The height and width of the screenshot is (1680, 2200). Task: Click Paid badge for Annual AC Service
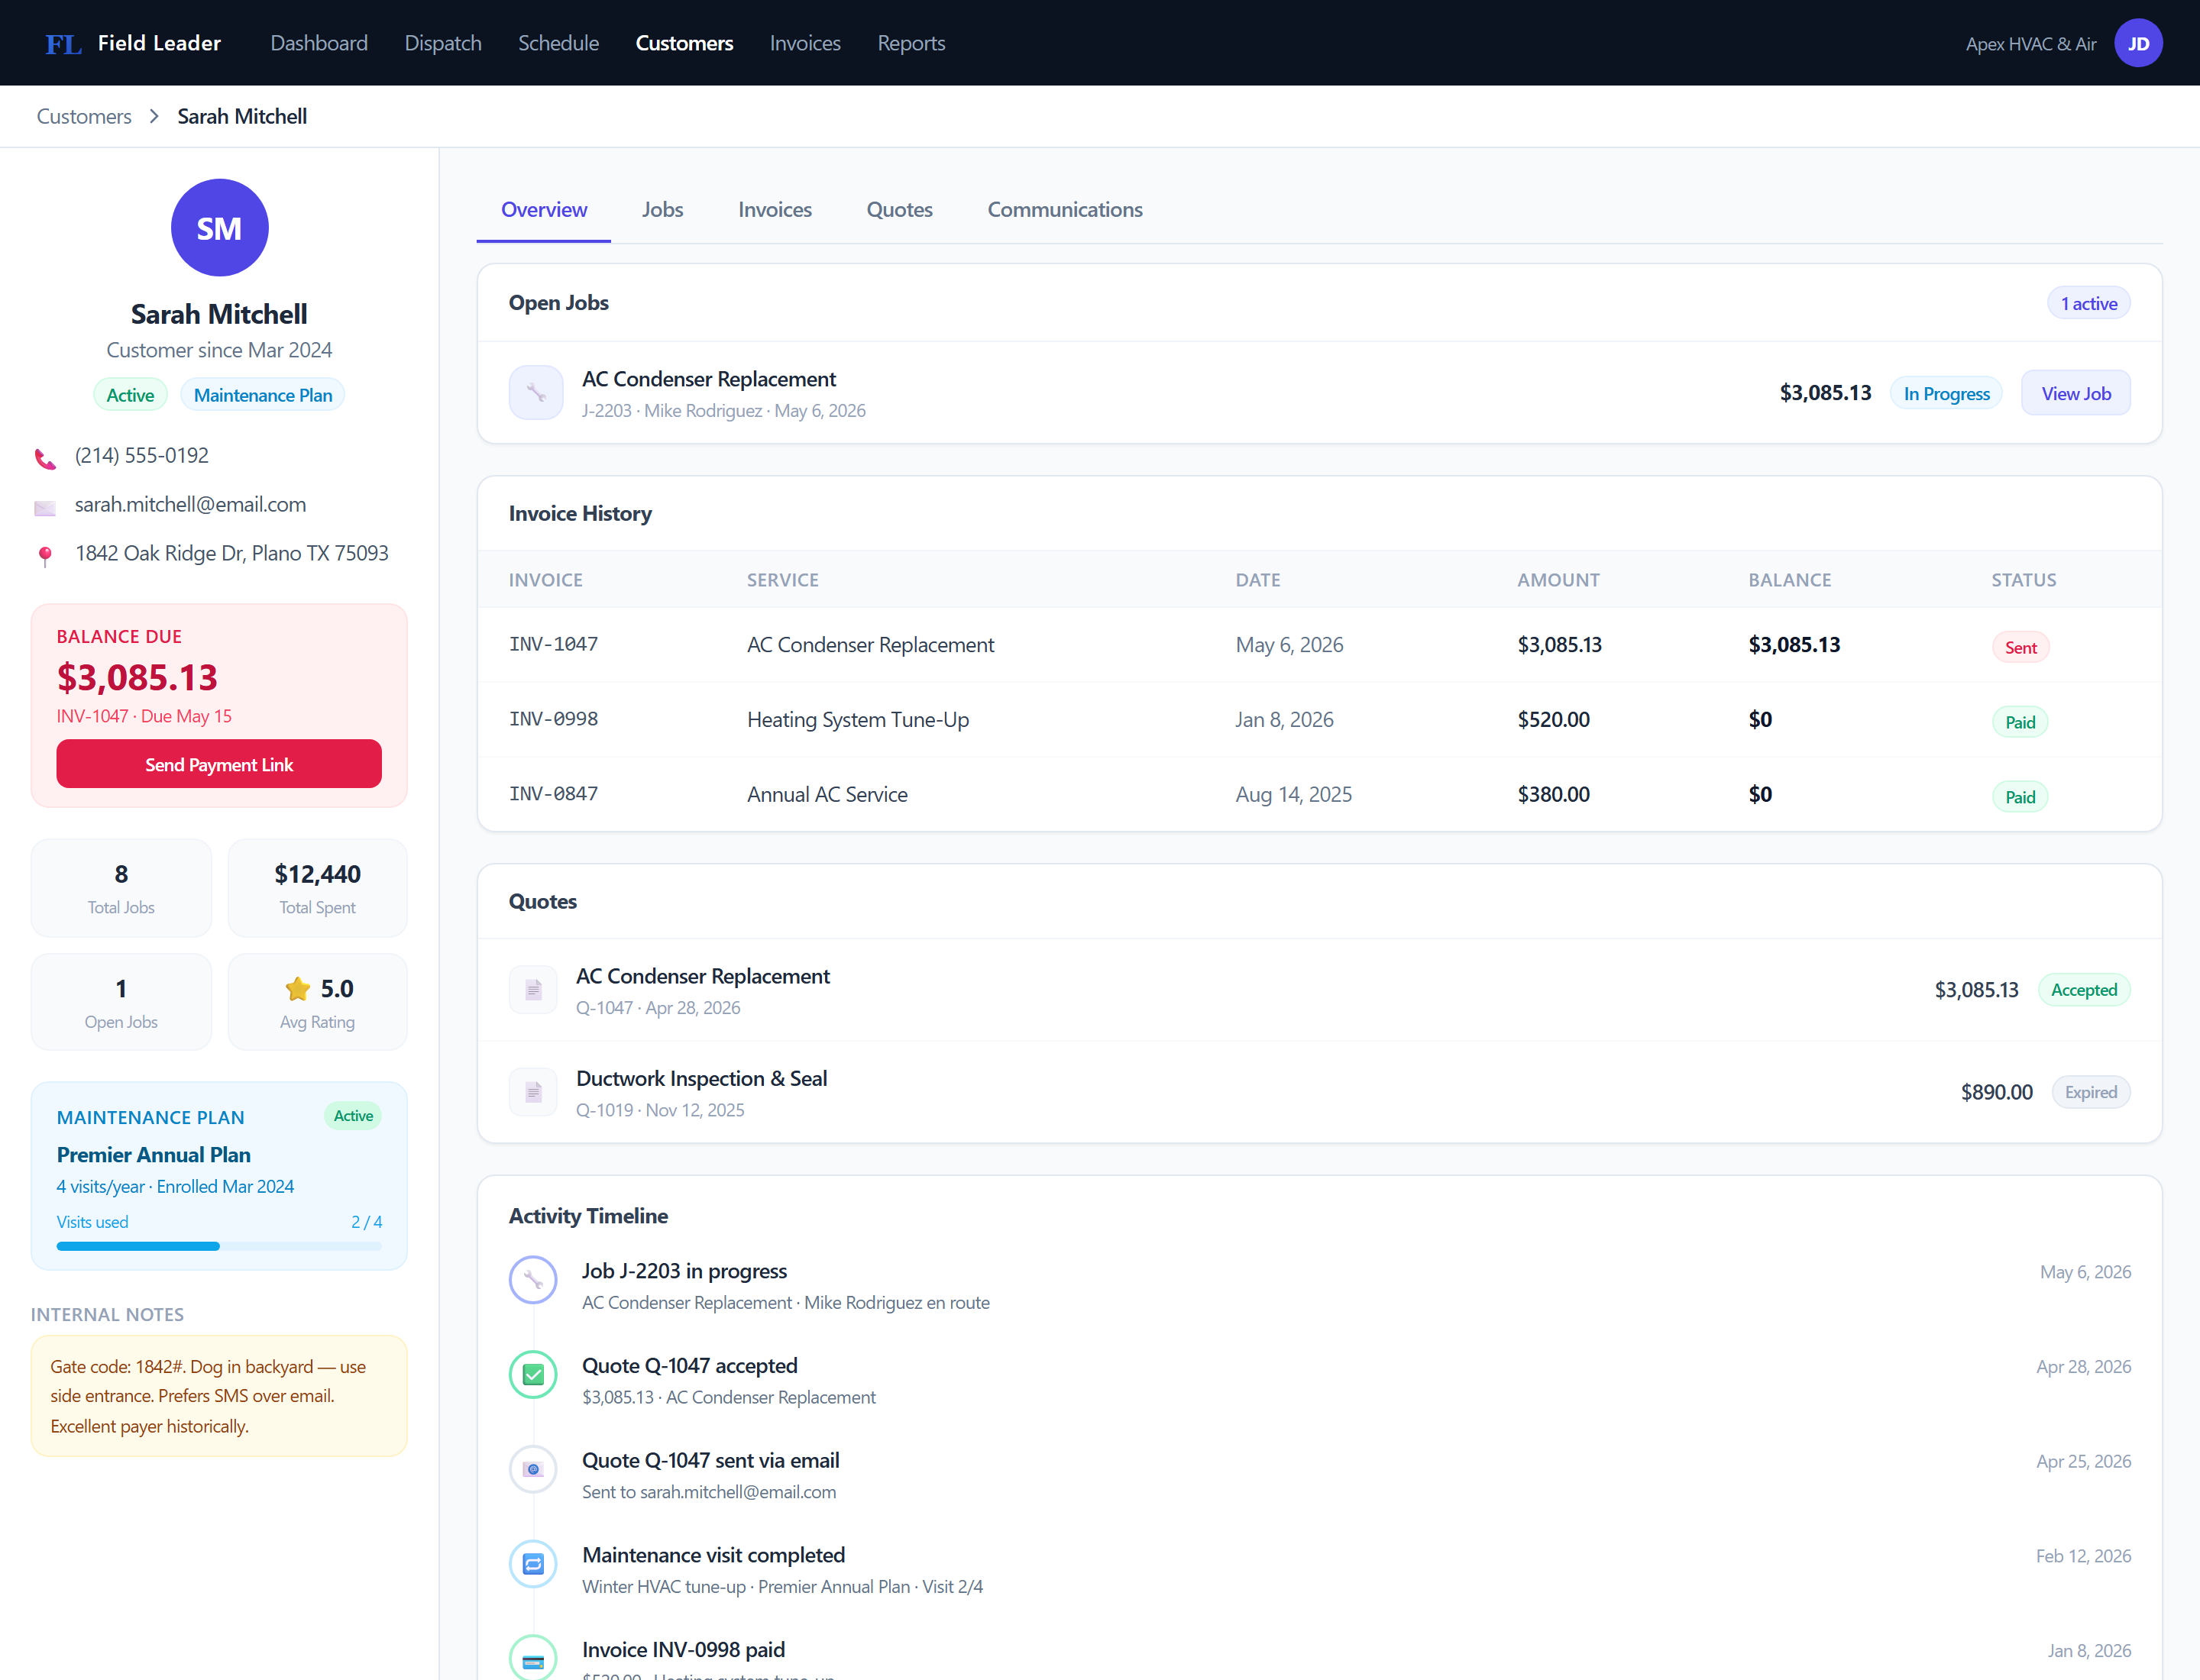[2019, 797]
